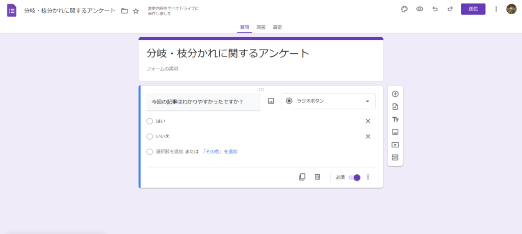The height and width of the screenshot is (234, 522).
Task: Open the ラジオボタン question type dropdown
Action: pyautogui.click(x=328, y=101)
